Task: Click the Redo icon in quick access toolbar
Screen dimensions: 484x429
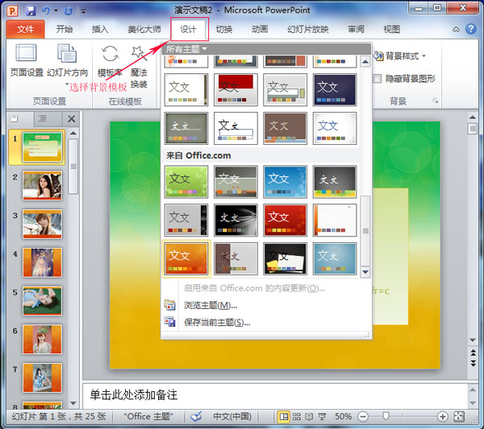Action: [69, 11]
